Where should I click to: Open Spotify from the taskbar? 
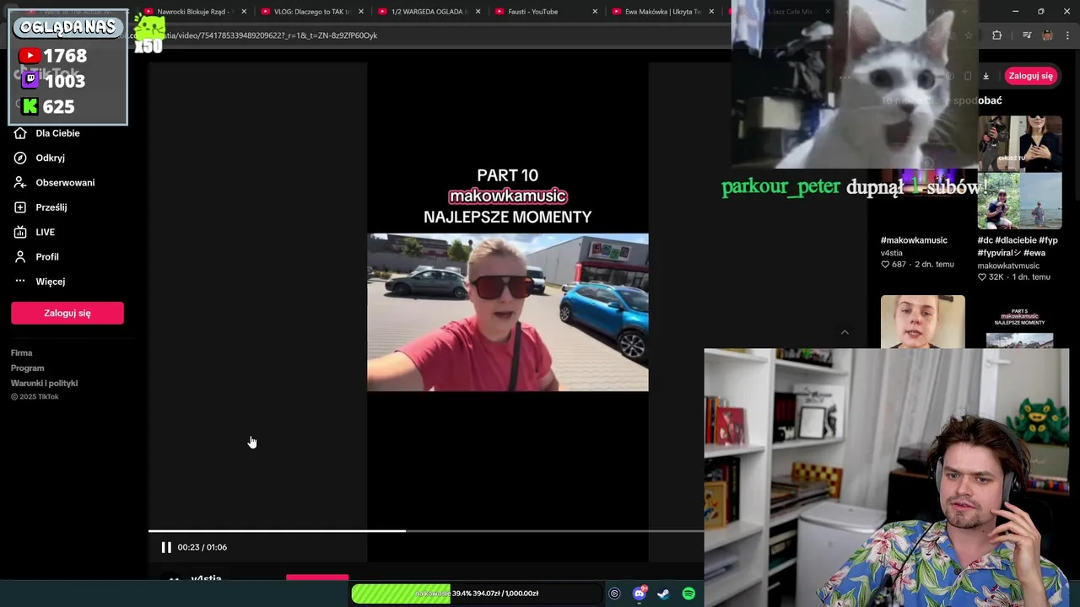pos(688,594)
